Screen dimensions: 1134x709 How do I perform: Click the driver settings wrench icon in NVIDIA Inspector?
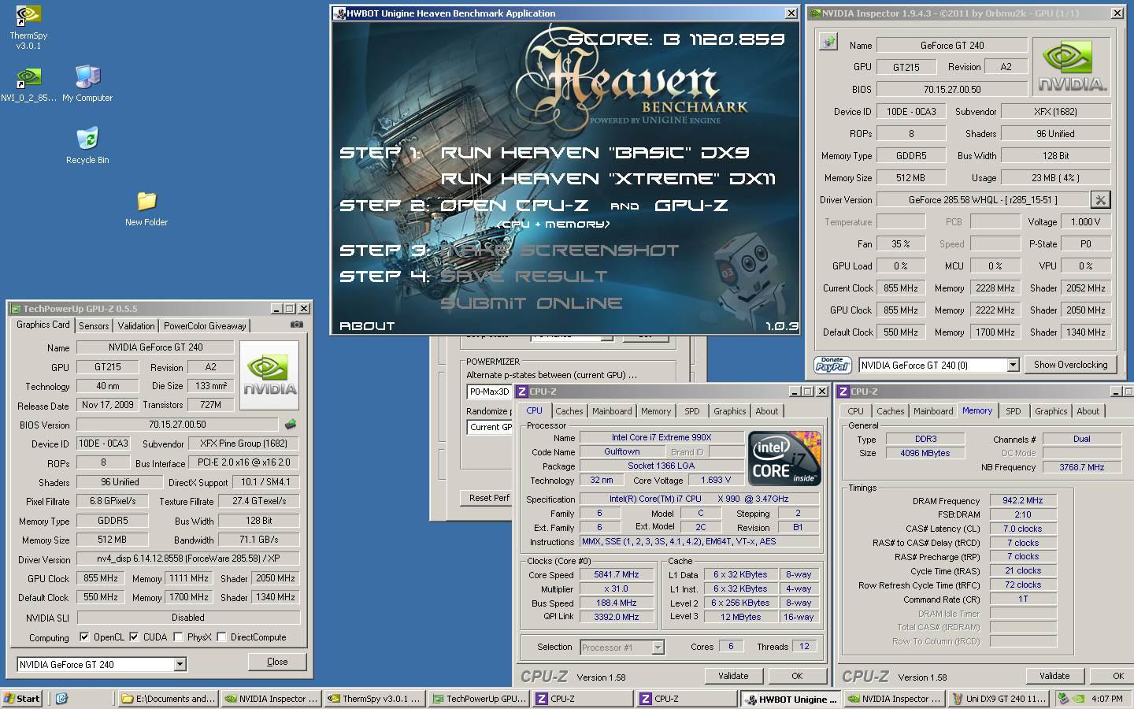(x=1100, y=199)
